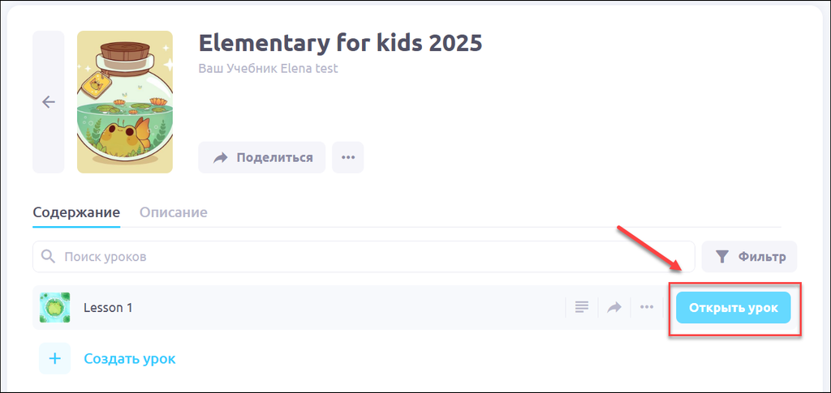Select the Lesson 1 title text
The height and width of the screenshot is (393, 831).
coord(108,308)
